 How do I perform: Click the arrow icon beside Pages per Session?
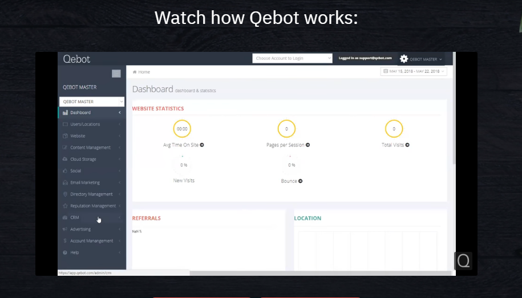[308, 145]
